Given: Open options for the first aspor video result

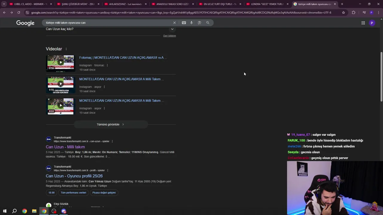Looking at the screenshot, I should pos(104,87).
